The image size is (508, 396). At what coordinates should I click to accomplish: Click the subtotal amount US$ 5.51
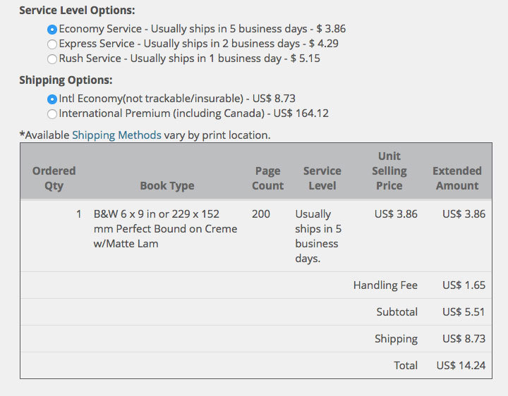pos(464,312)
